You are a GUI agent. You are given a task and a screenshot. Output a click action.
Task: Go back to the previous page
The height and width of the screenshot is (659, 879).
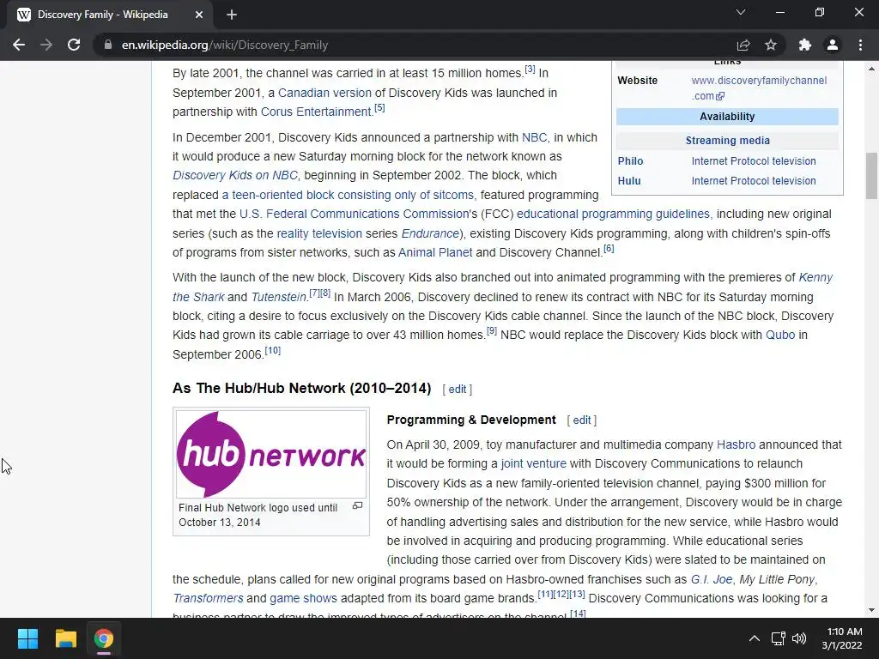(x=19, y=45)
